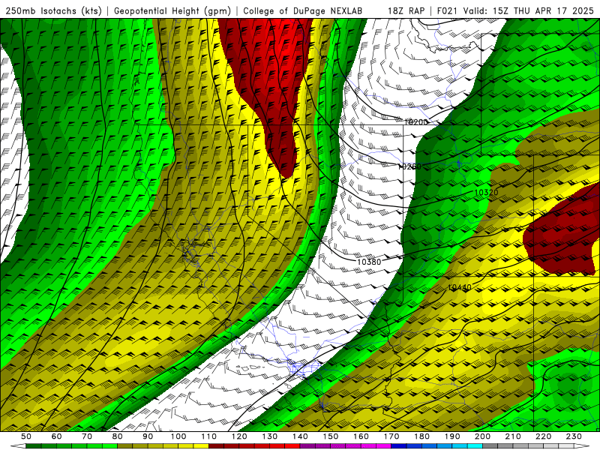Click the 50 value on the color scale
The height and width of the screenshot is (450, 600).
click(26, 436)
